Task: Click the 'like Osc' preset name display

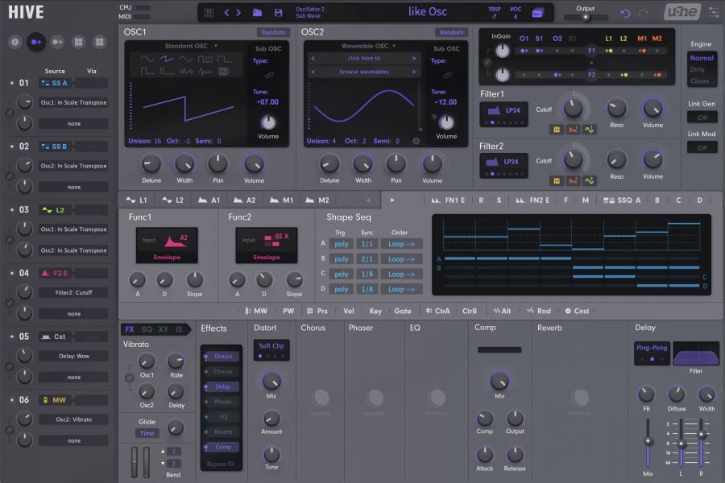Action: [428, 12]
